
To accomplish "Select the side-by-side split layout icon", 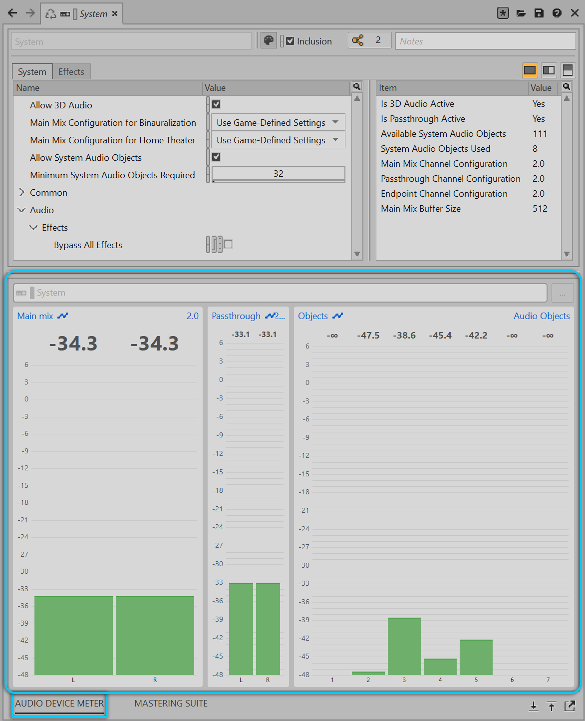I will click(549, 70).
